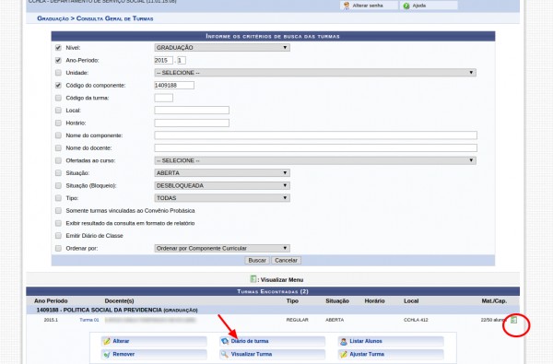This screenshot has height=364, width=553.
Task: Click the Alterar senha link
Action: [368, 6]
